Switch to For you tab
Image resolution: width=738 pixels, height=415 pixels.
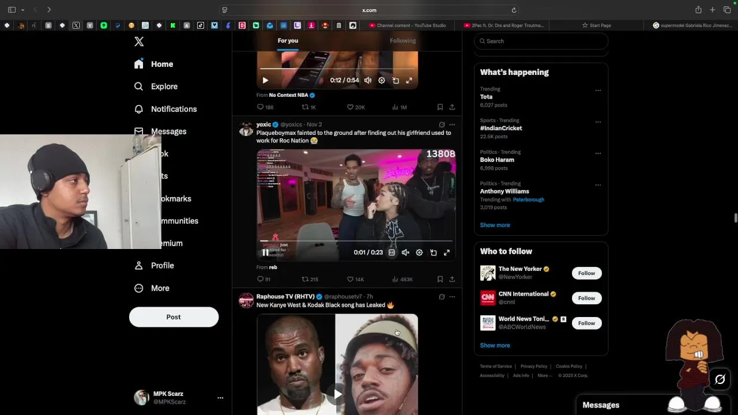pyautogui.click(x=288, y=41)
